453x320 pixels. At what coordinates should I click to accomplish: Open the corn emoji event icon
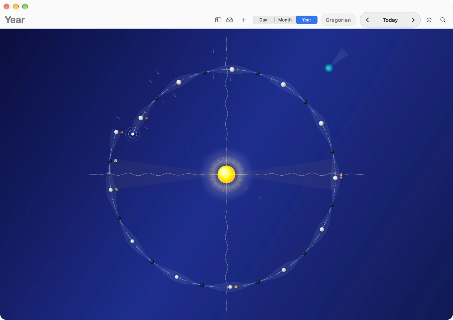pos(116,189)
